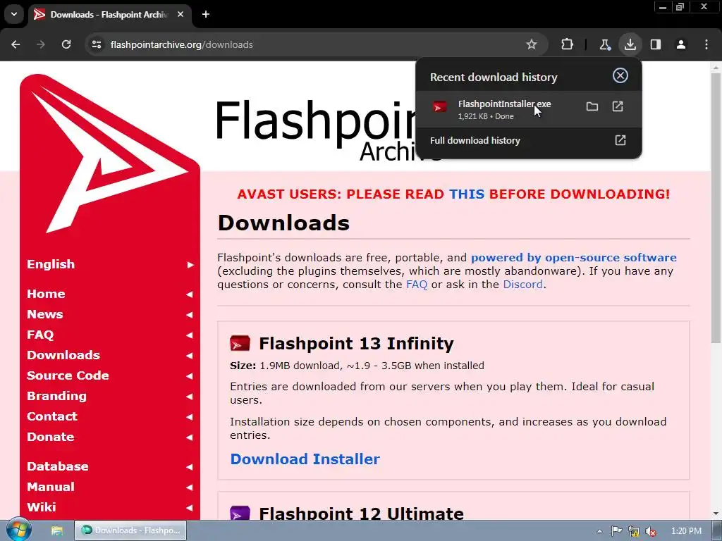Click the 1:20 PM taskbar clock

686,531
